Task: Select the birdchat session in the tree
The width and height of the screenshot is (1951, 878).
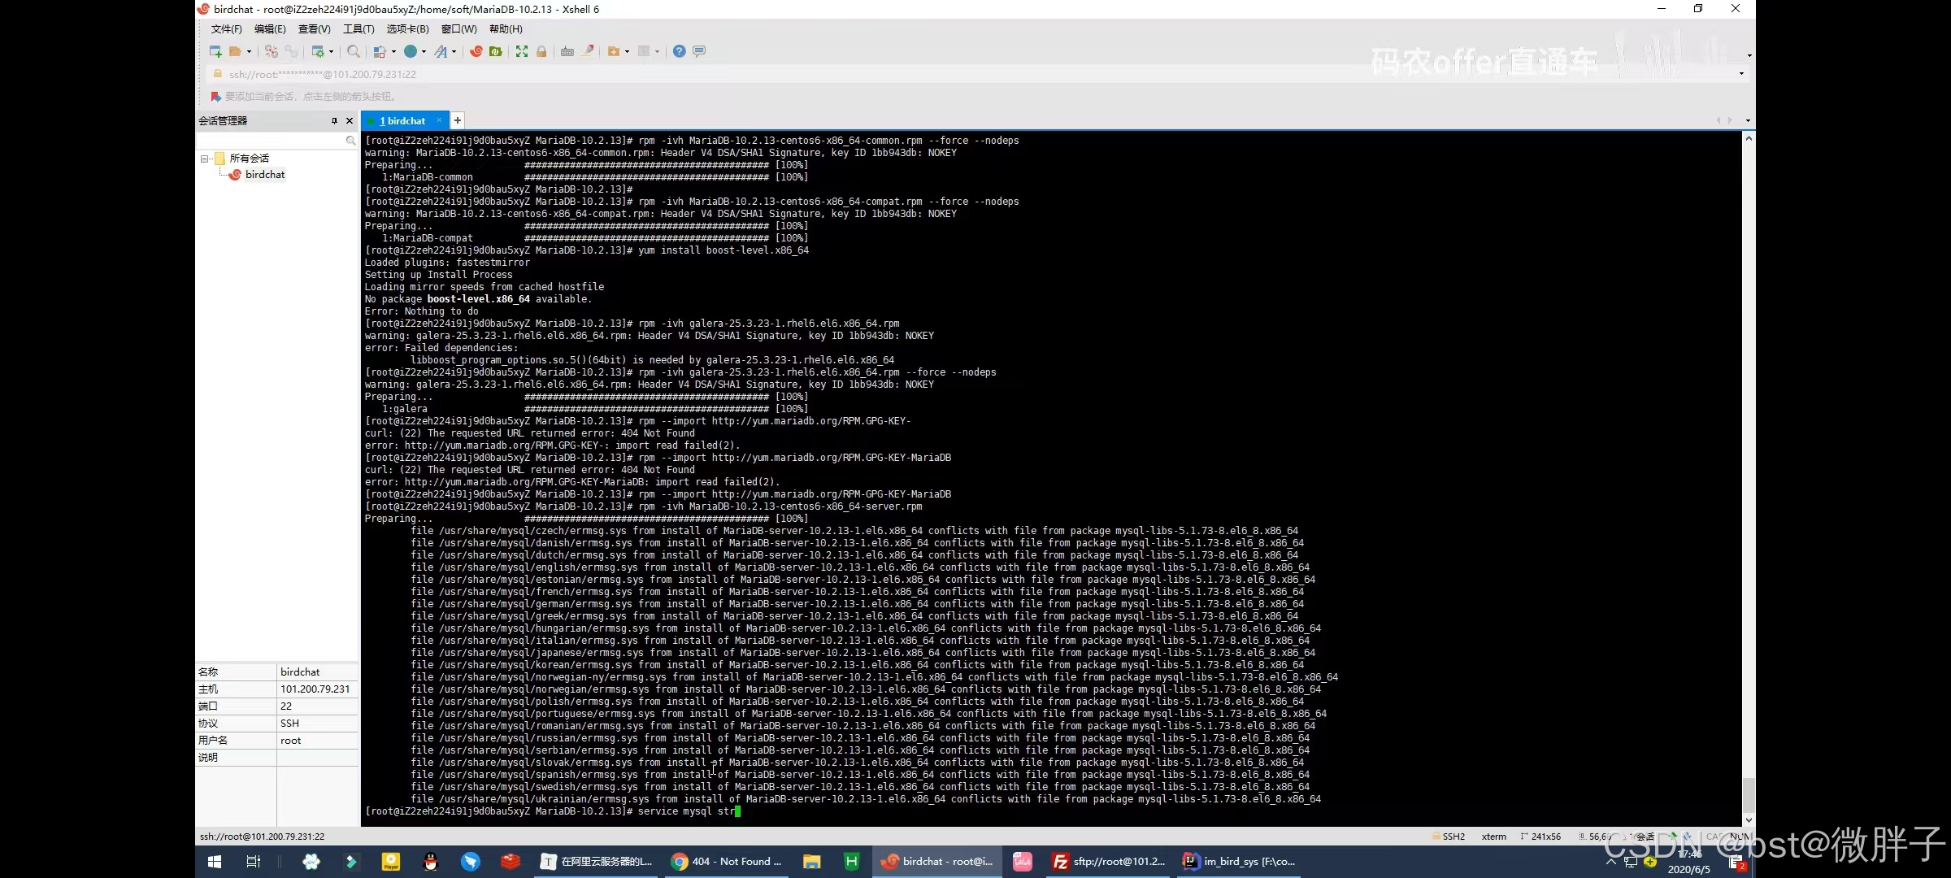Action: (x=265, y=175)
